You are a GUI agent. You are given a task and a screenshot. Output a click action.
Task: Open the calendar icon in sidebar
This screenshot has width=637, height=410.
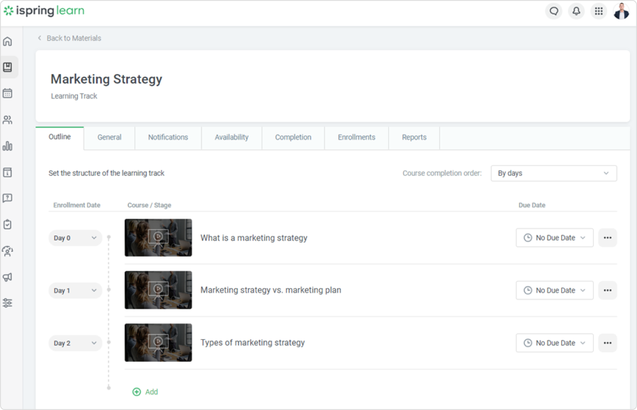tap(8, 93)
